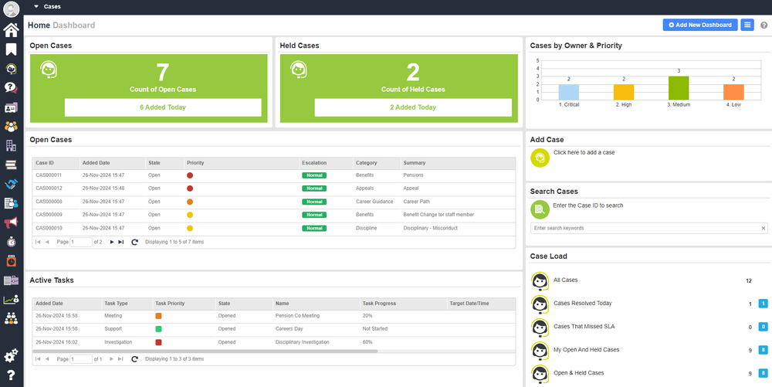Refresh the Open Cases grid
772x387 pixels.
[x=134, y=242]
